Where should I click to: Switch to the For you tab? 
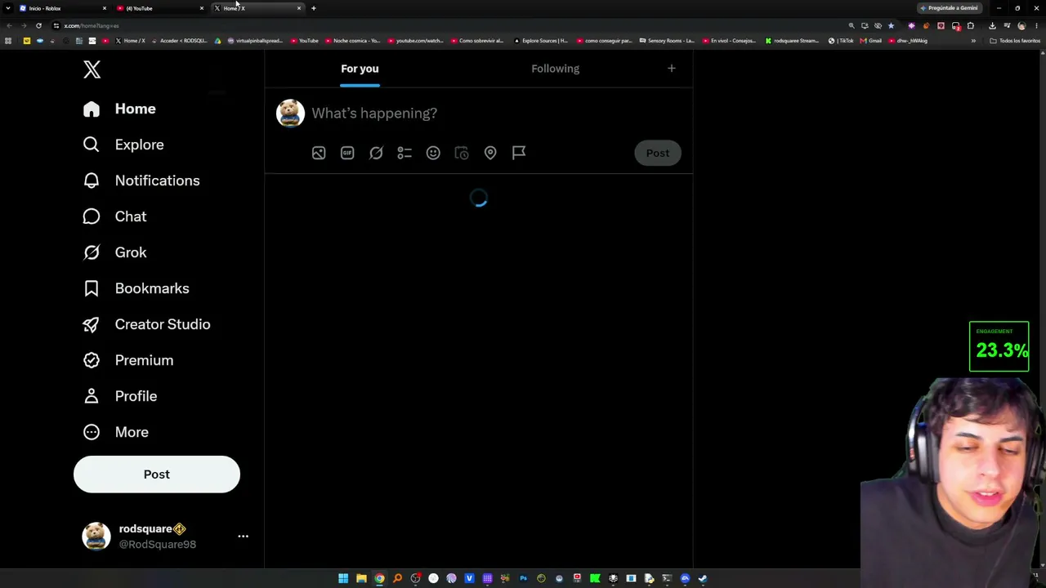click(x=360, y=69)
